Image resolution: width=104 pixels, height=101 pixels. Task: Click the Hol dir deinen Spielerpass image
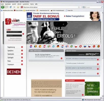92,89
